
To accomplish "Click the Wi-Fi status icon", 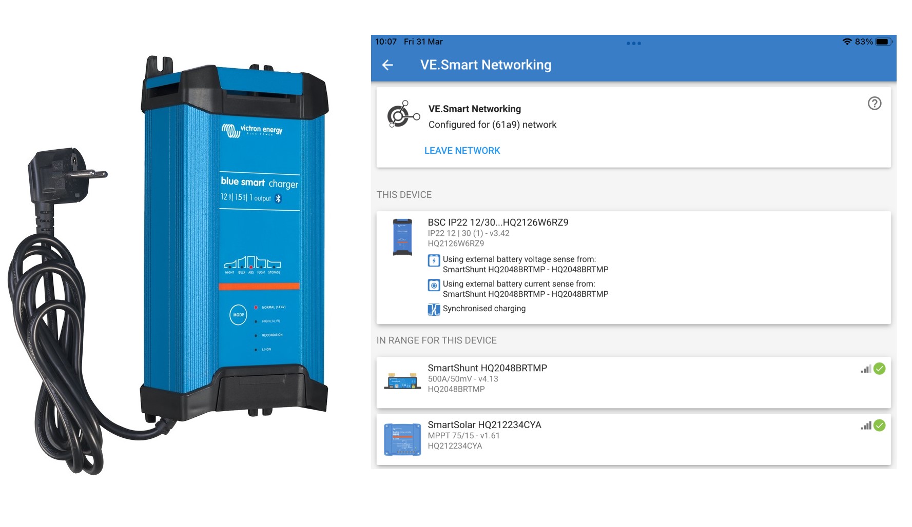I will 847,42.
